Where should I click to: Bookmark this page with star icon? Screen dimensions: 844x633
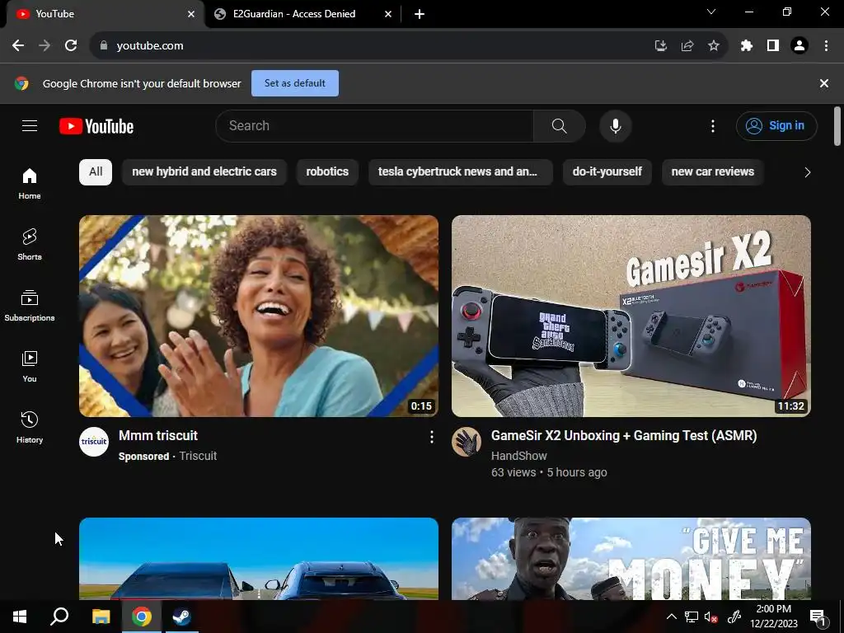pyautogui.click(x=714, y=46)
